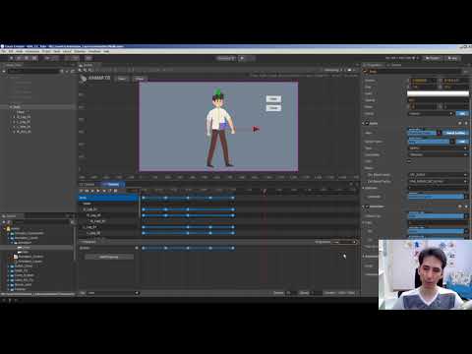472x354 pixels.
Task: Click the Add Property button
Action: [109, 257]
